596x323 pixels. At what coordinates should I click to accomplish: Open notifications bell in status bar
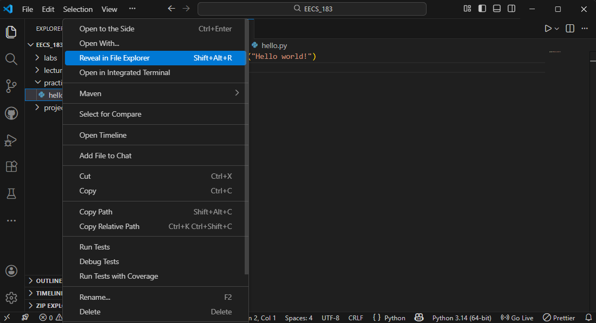click(588, 317)
